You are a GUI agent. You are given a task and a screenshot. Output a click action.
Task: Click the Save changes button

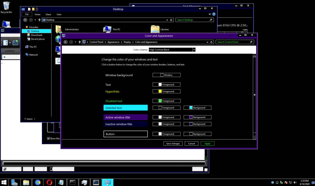tap(173, 144)
